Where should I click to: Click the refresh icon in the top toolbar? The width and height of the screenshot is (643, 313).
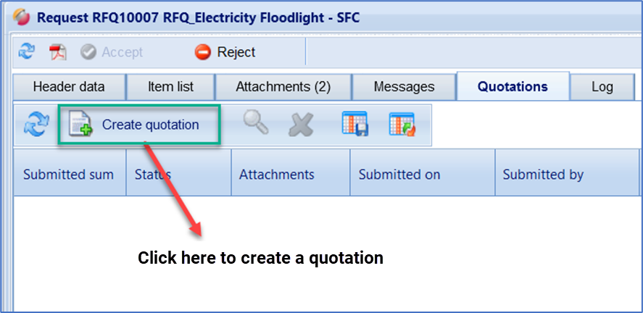tap(26, 52)
